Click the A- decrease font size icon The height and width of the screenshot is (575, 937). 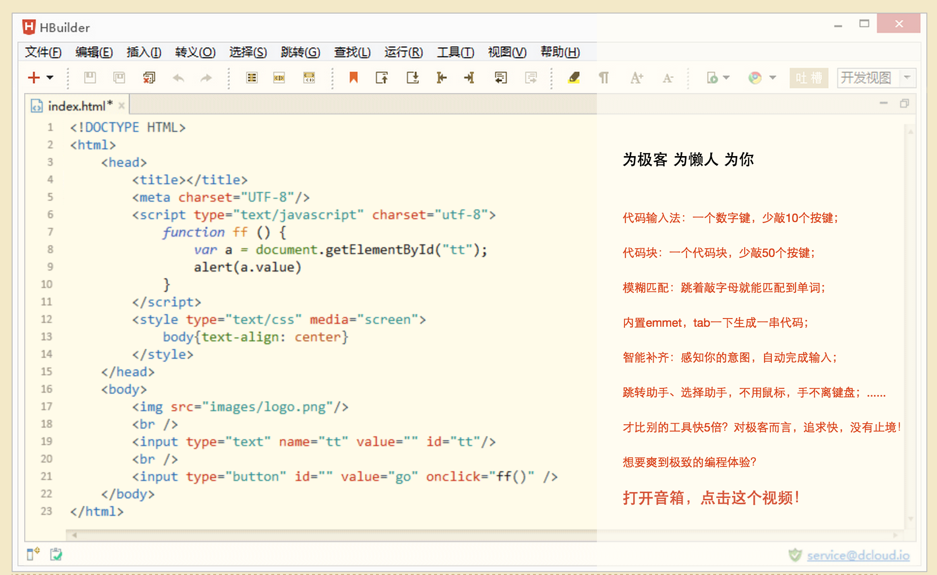click(x=668, y=78)
